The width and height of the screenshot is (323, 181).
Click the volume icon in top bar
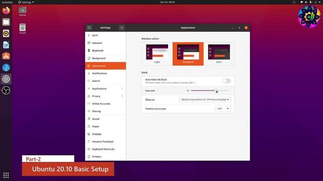306,2
